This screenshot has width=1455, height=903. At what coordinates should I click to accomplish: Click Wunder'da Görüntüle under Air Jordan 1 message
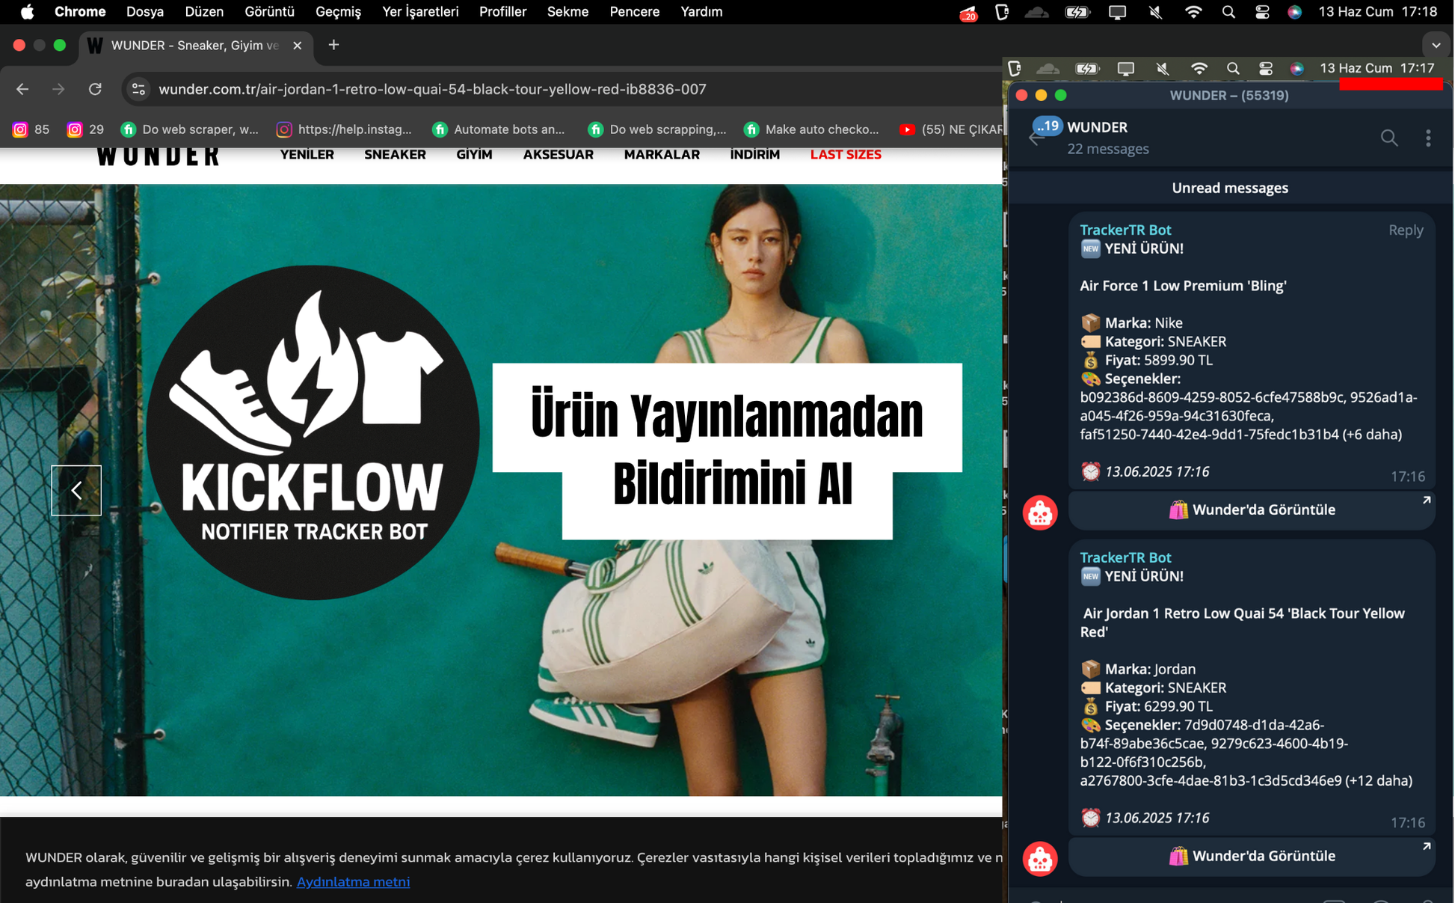1252,856
